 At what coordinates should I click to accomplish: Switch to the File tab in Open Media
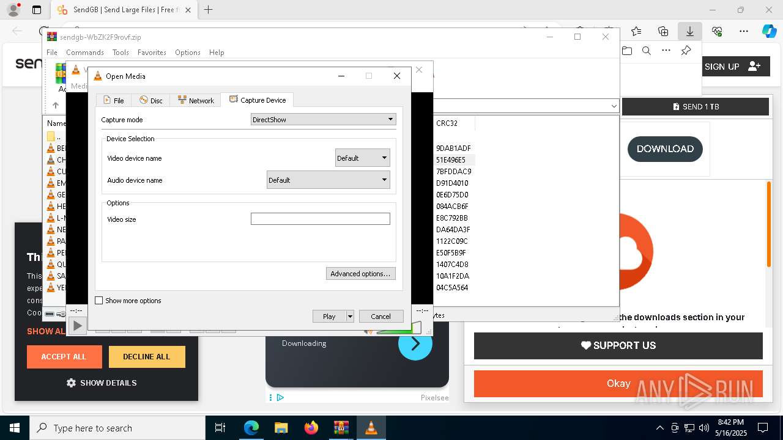(x=113, y=100)
